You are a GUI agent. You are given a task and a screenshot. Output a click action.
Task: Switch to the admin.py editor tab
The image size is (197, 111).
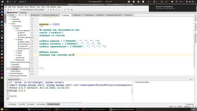[77, 15]
